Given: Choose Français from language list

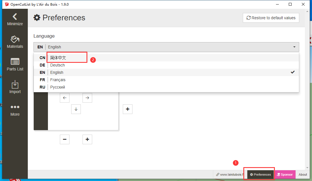Looking at the screenshot, I should pos(58,80).
